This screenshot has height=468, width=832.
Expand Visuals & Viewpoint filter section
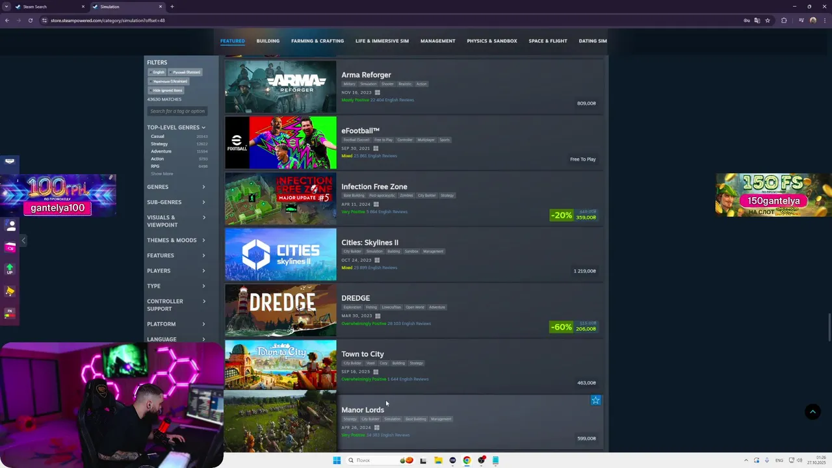coord(176,221)
